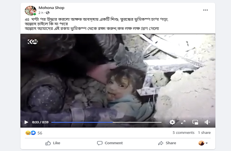Open the Mohona Shop page name link

click(x=51, y=8)
